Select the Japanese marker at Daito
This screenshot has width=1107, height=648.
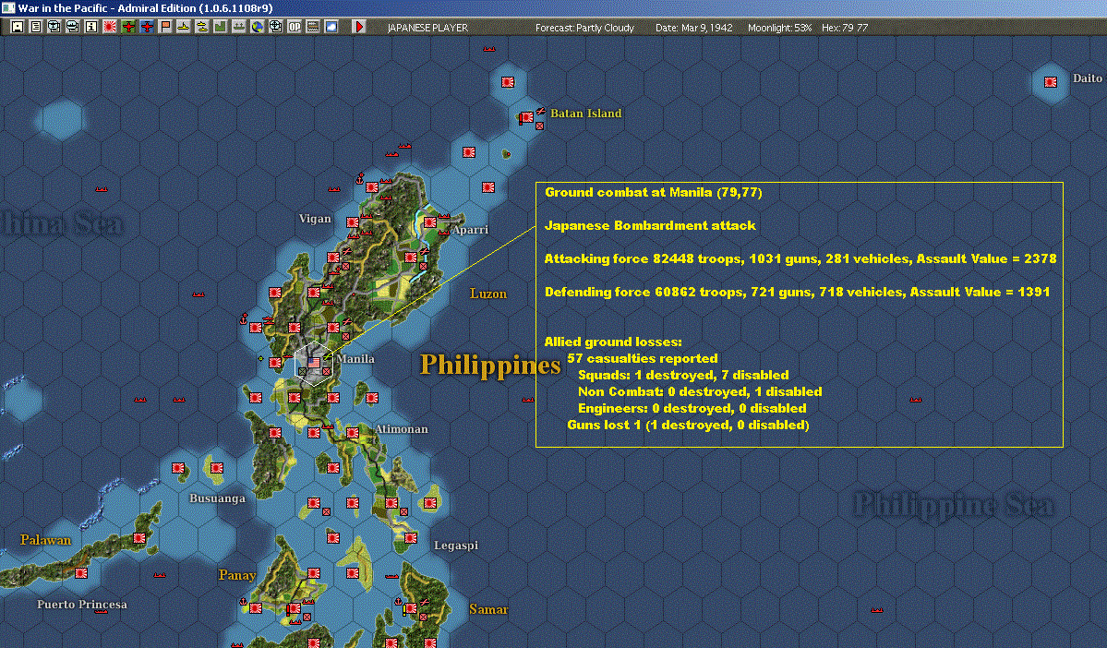(1051, 82)
